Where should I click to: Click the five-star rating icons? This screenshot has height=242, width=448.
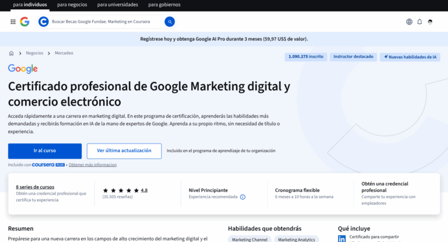click(x=121, y=190)
